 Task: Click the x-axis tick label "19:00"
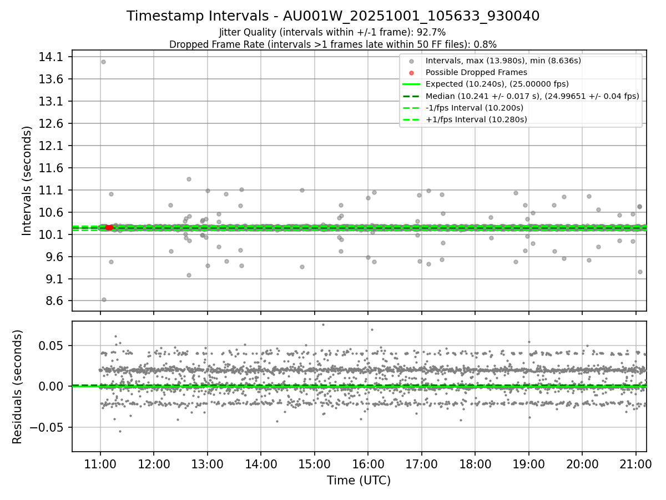[x=528, y=463]
